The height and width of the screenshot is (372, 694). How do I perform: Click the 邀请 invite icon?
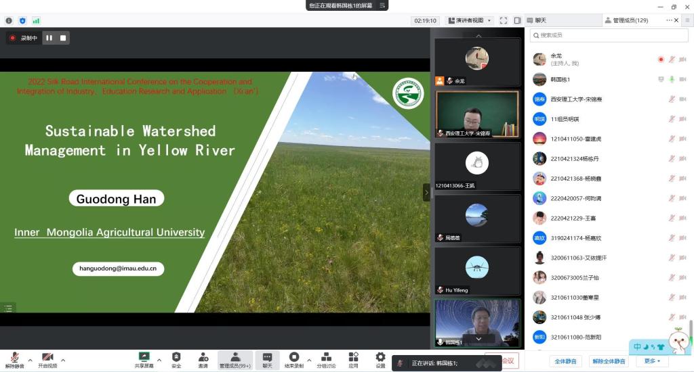click(203, 360)
